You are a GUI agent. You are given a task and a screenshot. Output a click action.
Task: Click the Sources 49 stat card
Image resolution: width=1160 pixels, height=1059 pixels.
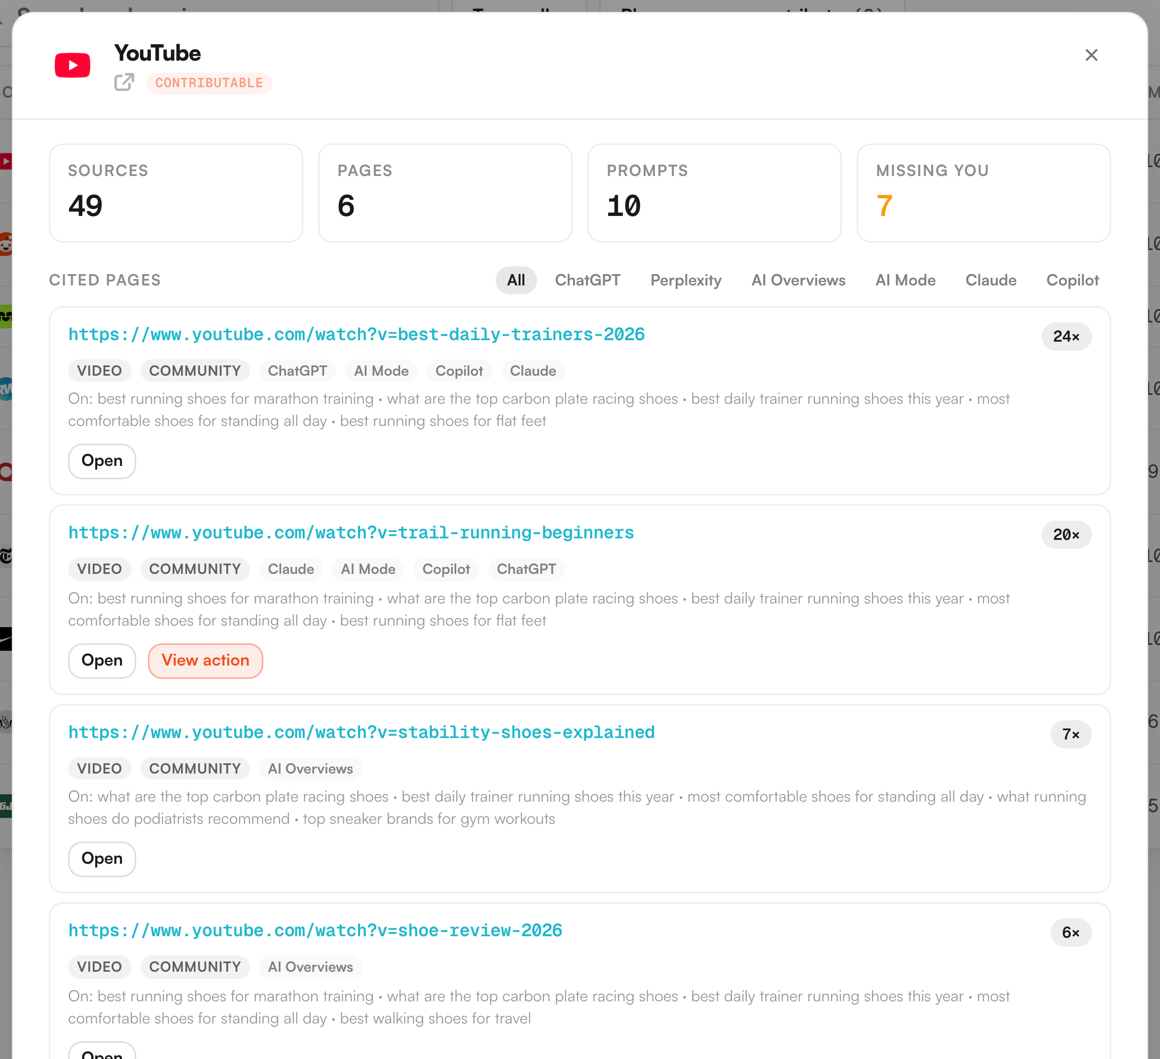coord(176,193)
